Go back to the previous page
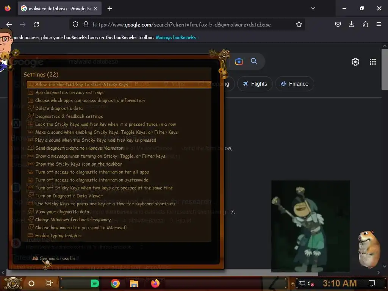The image size is (388, 291). tap(9, 25)
